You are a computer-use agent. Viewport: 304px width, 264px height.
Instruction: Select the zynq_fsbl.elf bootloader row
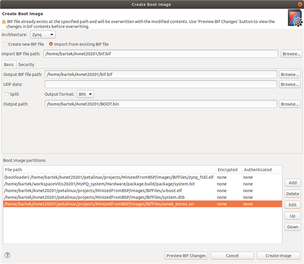pyautogui.click(x=108, y=177)
